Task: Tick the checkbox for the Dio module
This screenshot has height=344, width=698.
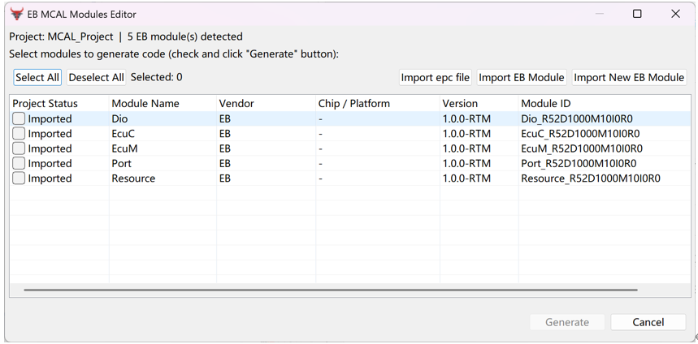Action: point(19,118)
